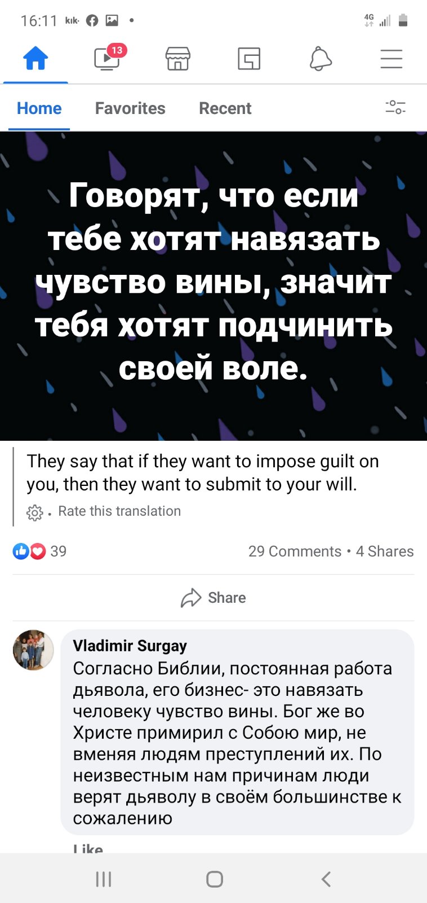Tap the Android back navigation button

[326, 879]
